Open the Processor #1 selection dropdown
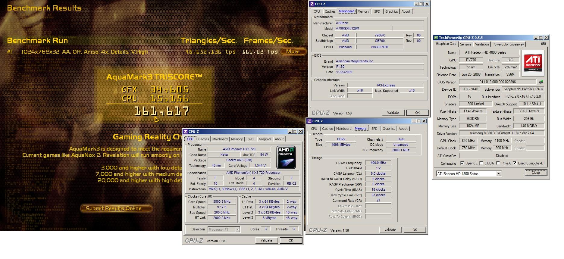 coord(237,229)
